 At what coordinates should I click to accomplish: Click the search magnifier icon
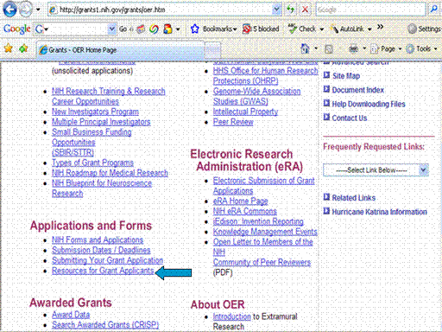point(433,10)
